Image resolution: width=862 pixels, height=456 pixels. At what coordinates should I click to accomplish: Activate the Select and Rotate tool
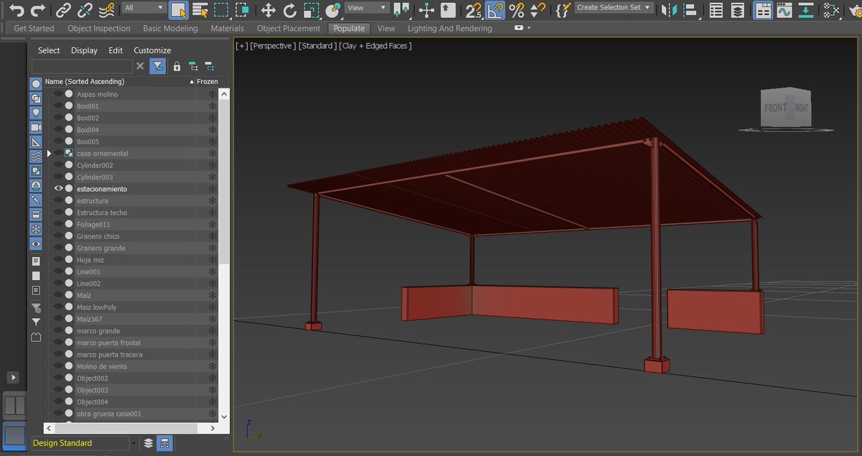coord(289,10)
